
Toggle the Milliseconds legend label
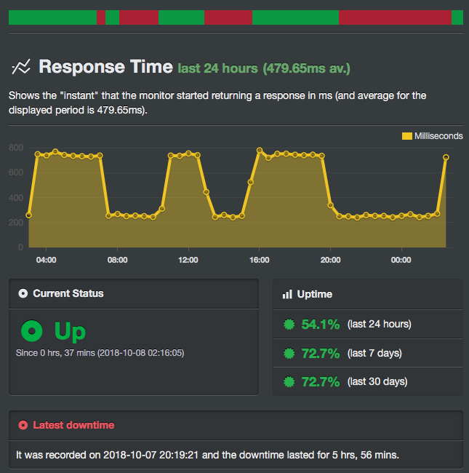pos(438,136)
